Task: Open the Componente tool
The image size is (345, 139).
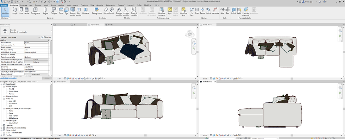Action: click(35, 11)
